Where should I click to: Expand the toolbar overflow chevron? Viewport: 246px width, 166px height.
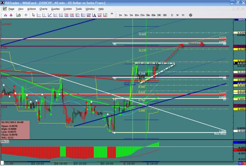point(111,15)
